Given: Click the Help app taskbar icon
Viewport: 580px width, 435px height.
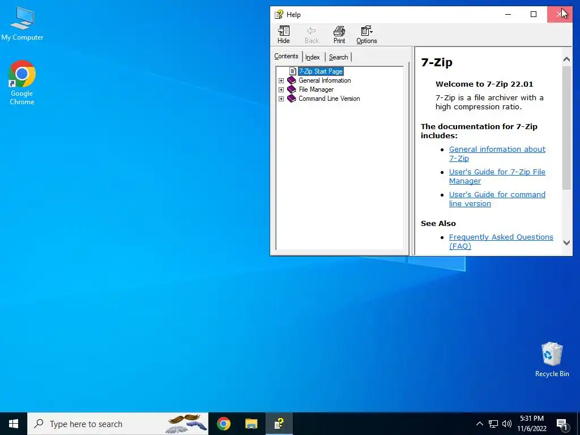Looking at the screenshot, I should pos(279,424).
